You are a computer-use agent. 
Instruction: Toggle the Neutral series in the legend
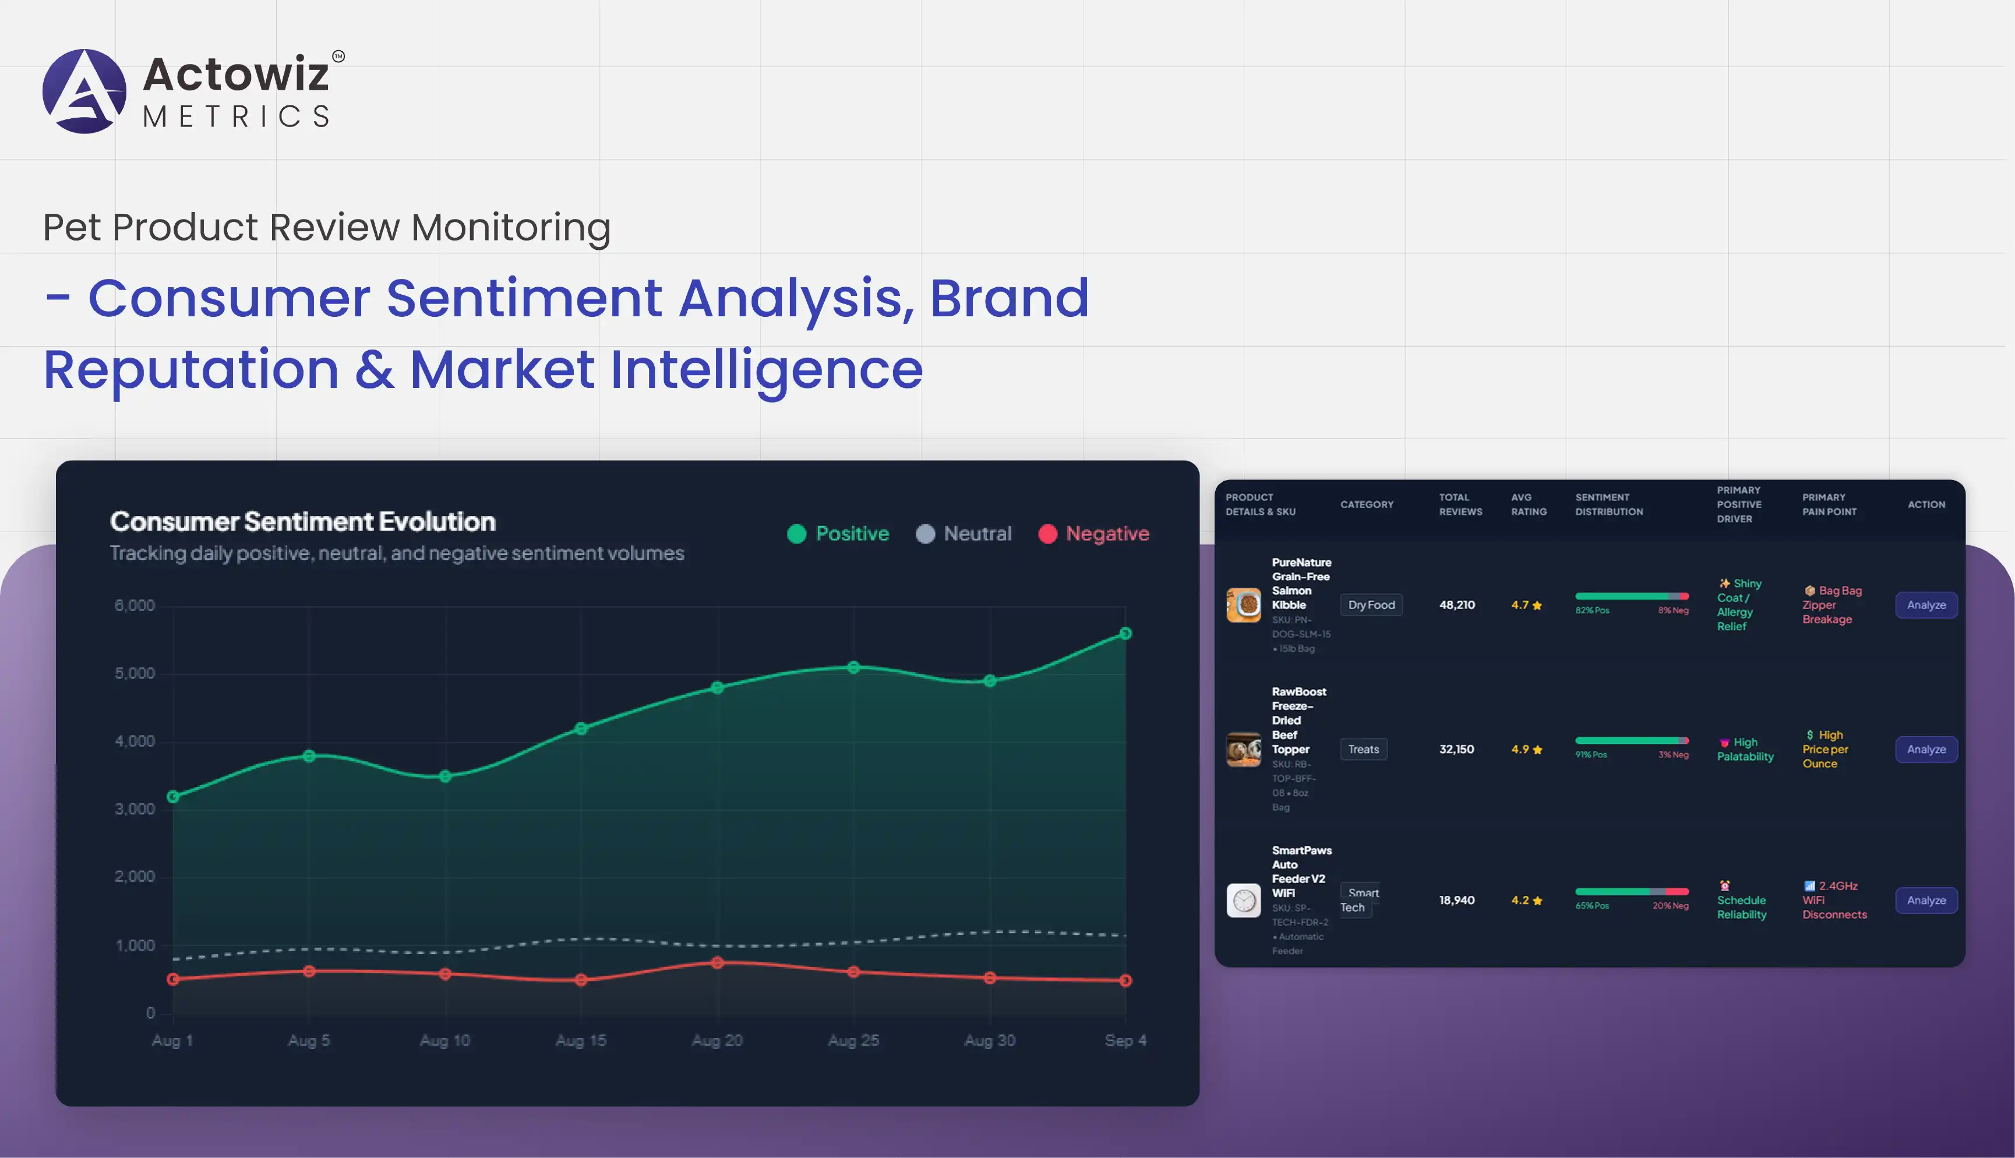tap(963, 534)
